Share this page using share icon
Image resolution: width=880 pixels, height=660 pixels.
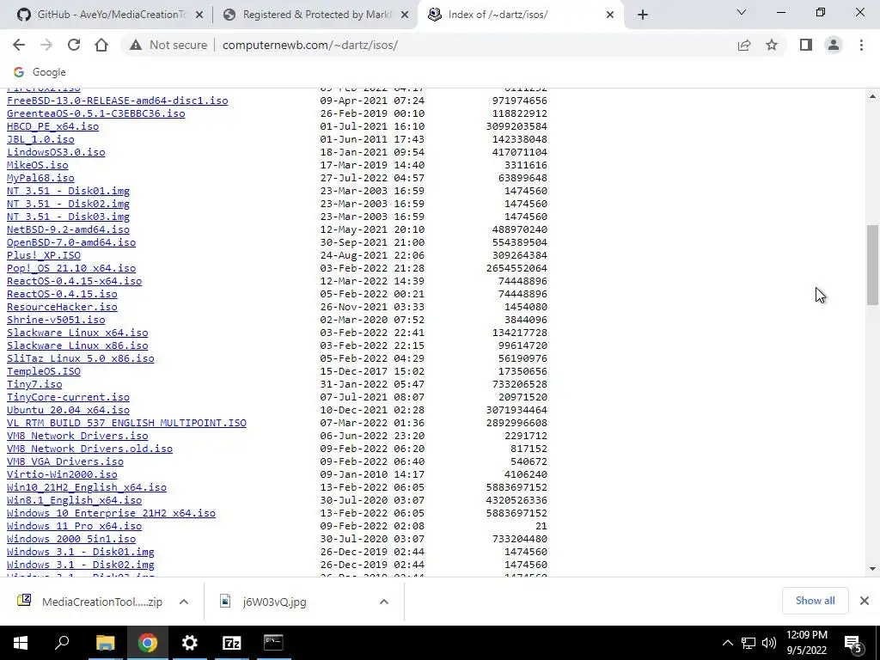click(x=744, y=45)
